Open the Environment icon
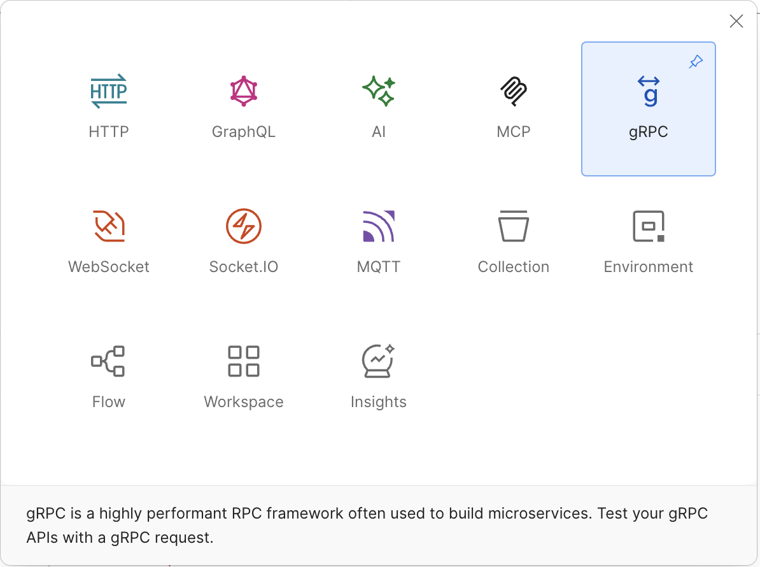 click(649, 226)
